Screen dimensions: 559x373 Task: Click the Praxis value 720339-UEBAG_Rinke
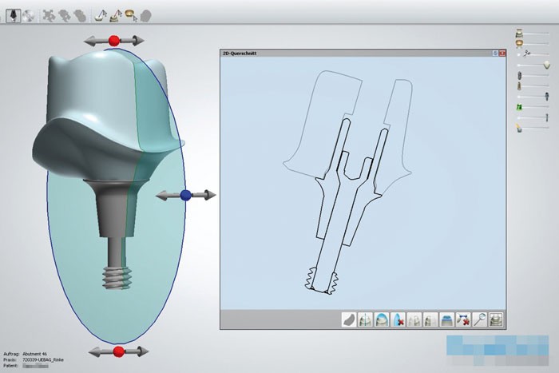[43, 359]
